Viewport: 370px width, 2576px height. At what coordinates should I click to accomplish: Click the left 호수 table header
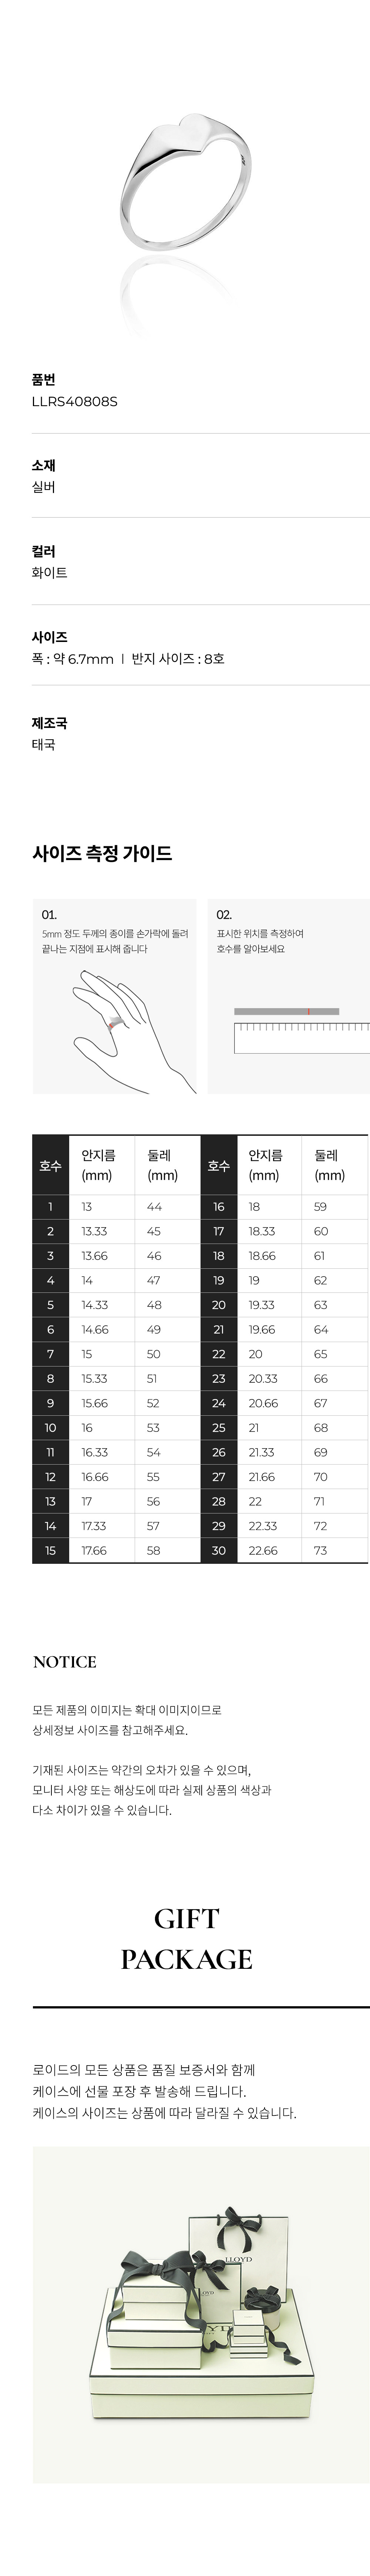click(50, 1166)
